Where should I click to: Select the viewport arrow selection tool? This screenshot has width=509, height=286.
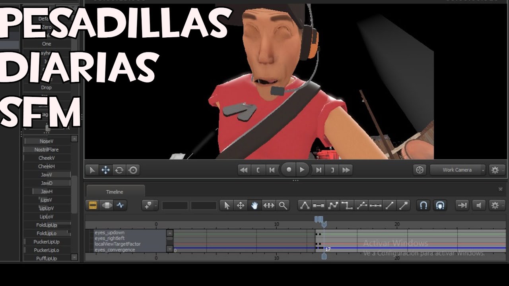point(92,170)
